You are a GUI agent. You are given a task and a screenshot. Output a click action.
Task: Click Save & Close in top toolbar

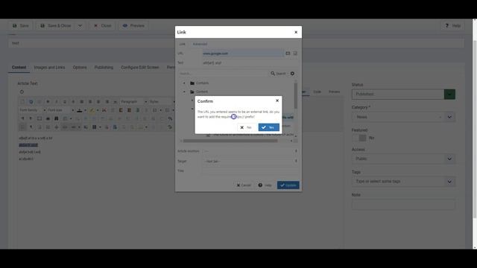(x=56, y=26)
